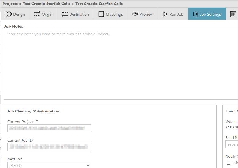Click the Preview eye icon
The width and height of the screenshot is (238, 168).
pyautogui.click(x=135, y=13)
